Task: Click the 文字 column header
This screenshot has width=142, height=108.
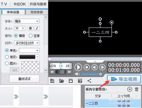Action: (98, 96)
